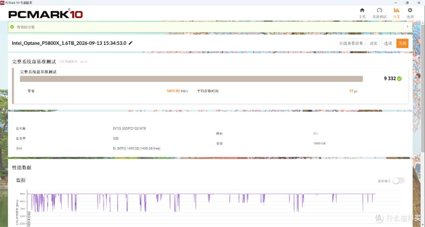The width and height of the screenshot is (425, 227).
Task: Toggle the 监控细节 switch
Action: coord(398,181)
